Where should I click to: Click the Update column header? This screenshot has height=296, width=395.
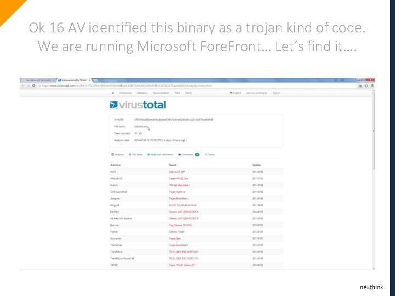coord(256,165)
